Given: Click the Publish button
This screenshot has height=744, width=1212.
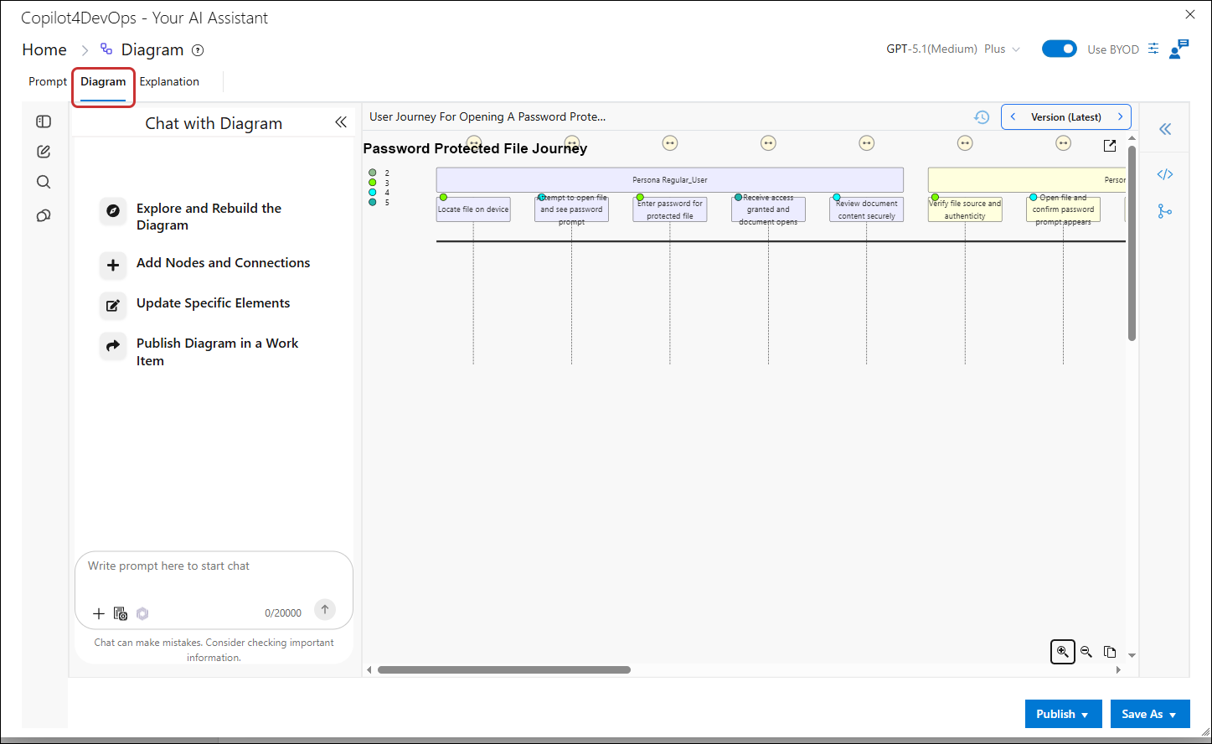Looking at the screenshot, I should tap(1062, 714).
